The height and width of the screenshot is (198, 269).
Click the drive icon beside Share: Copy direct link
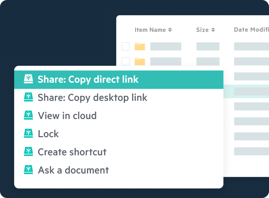[28, 79]
